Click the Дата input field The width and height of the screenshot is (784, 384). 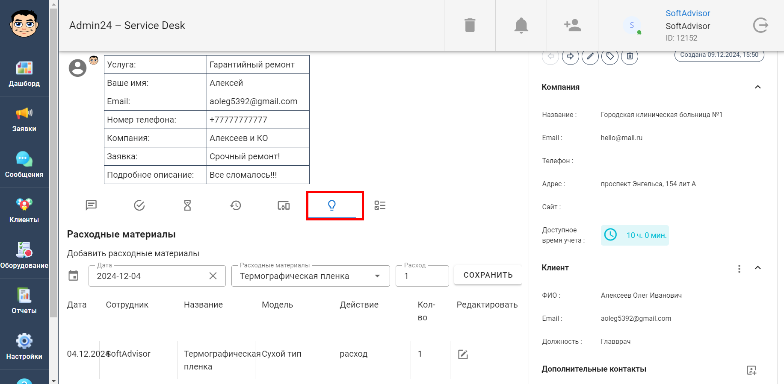(157, 276)
